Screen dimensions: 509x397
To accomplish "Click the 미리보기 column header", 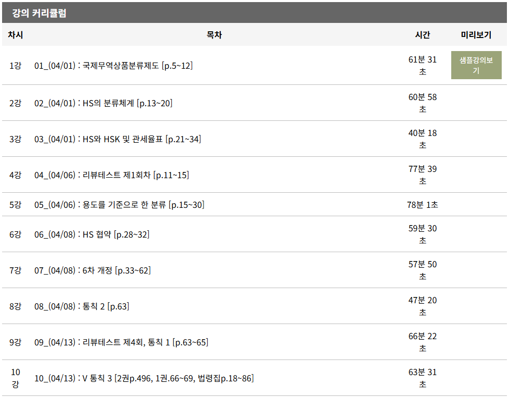I will 476,35.
